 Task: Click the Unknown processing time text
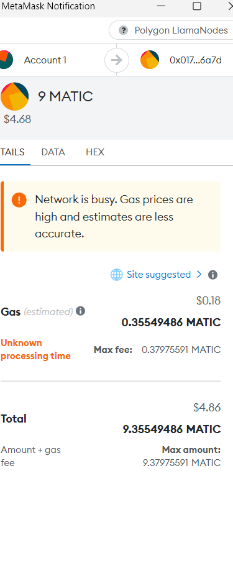tap(35, 349)
